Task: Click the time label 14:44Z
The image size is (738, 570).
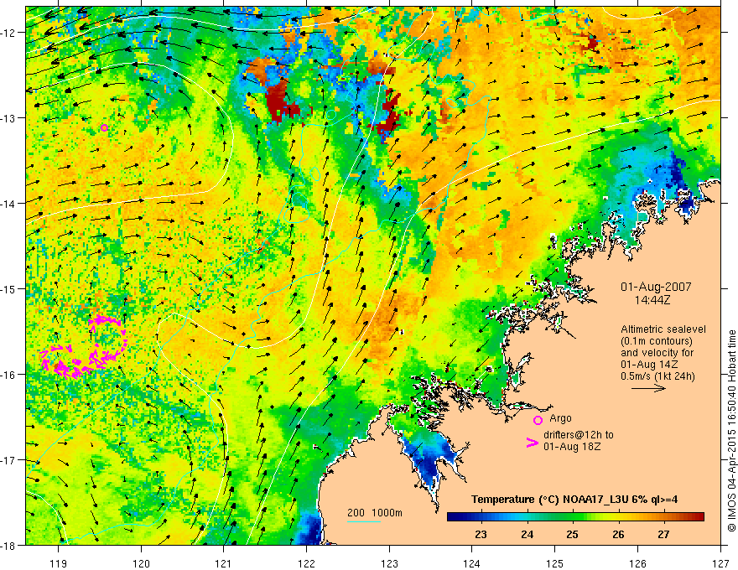Action: 652,299
